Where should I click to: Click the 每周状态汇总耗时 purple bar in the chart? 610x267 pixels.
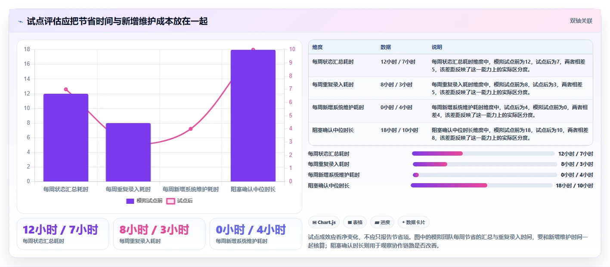[66, 138]
